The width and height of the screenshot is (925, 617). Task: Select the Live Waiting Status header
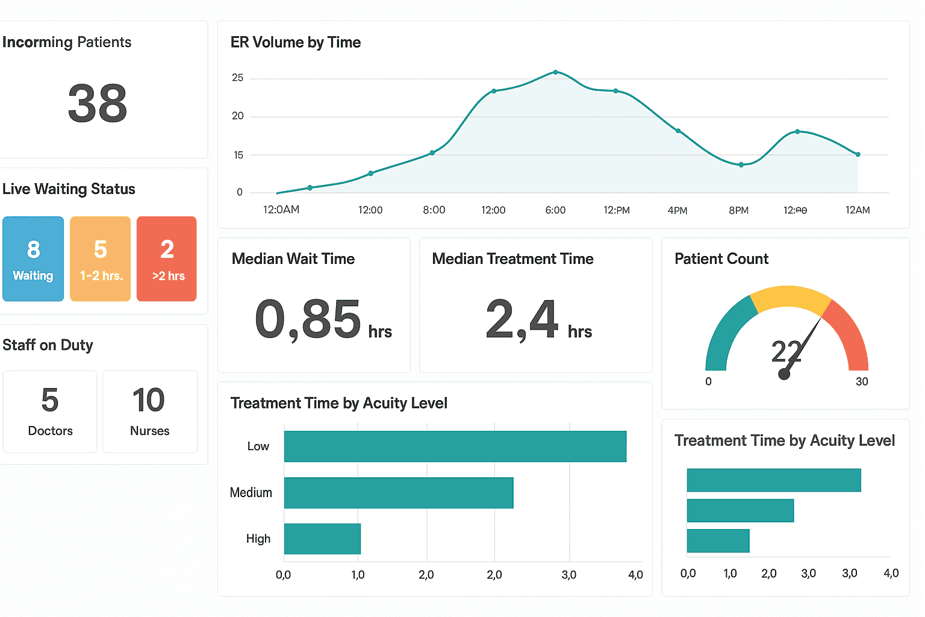click(x=68, y=189)
